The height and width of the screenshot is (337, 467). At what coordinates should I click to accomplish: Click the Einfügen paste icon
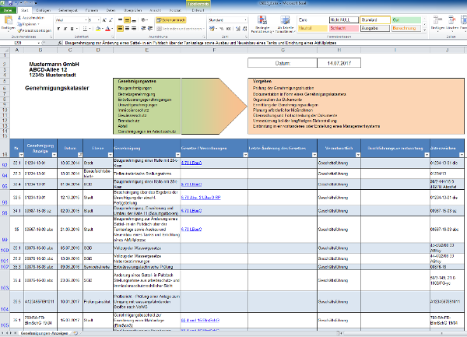9,19
